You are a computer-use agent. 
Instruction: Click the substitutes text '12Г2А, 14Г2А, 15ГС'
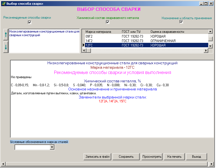coord(112,101)
